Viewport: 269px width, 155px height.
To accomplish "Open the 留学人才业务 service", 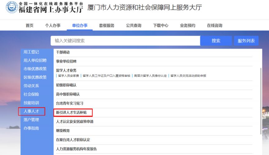I will (x=66, y=70).
